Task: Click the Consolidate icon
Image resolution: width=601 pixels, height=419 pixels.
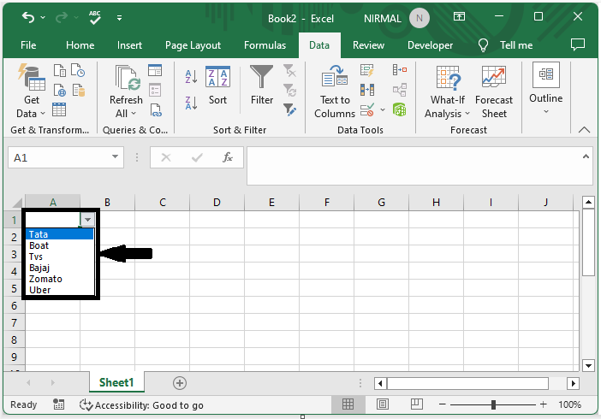Action: pos(400,70)
